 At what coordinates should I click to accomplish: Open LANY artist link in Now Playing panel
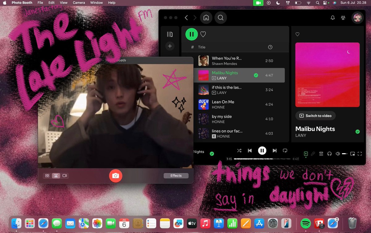coord(301,135)
